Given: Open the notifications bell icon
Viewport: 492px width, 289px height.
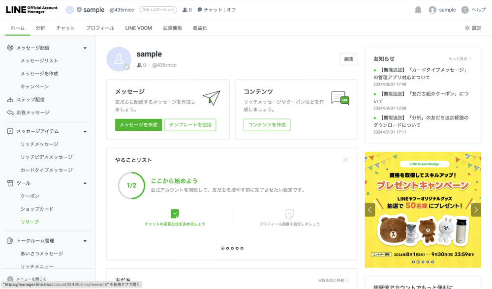Looking at the screenshot, I should (418, 10).
